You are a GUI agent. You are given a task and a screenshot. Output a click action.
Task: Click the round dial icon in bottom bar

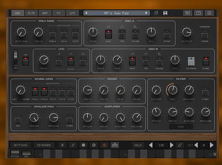[x=83, y=145]
